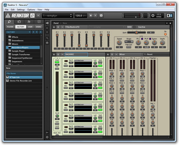Click the horizontal lines icon in side strip
Viewport: 179px width, 145px height.
coord(47,28)
